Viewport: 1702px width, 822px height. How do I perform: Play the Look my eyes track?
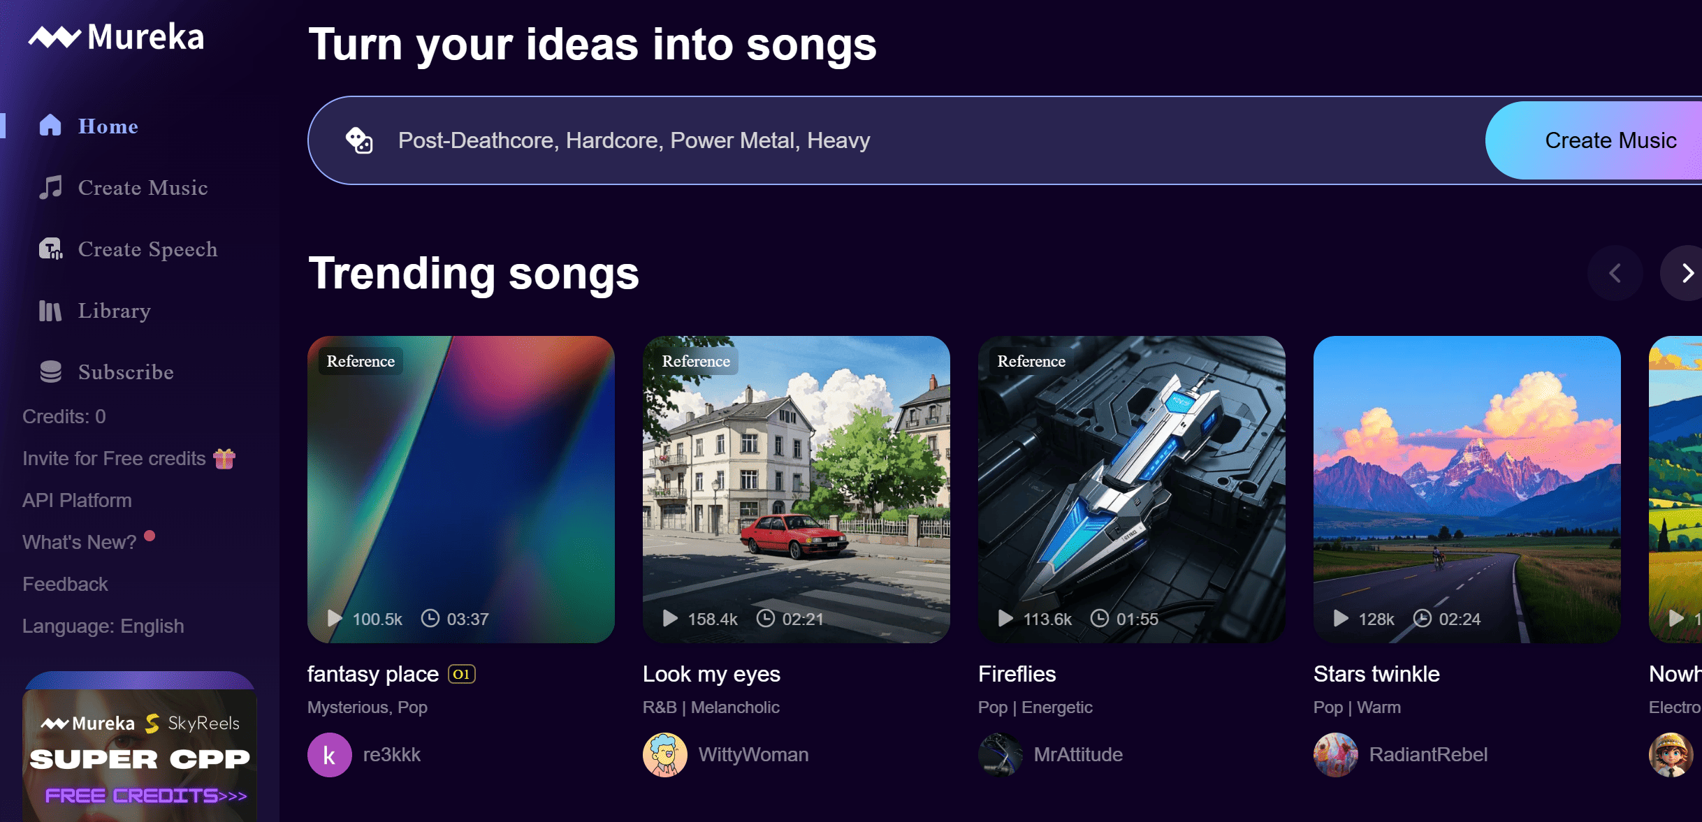(670, 618)
